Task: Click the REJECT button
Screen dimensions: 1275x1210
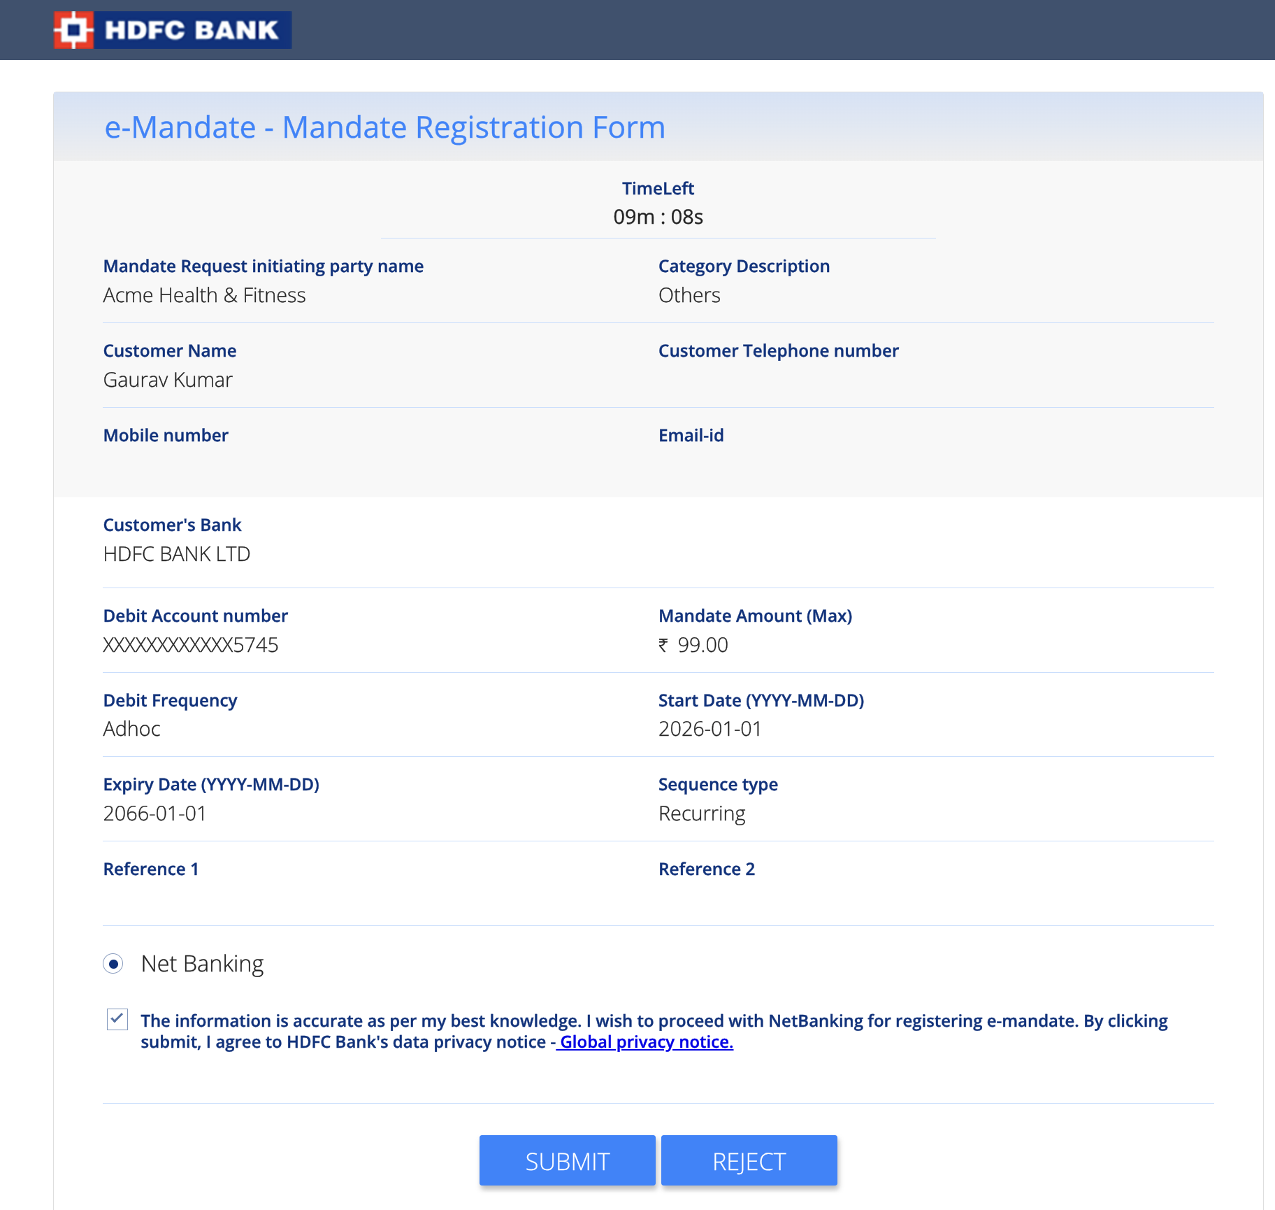Action: tap(748, 1160)
